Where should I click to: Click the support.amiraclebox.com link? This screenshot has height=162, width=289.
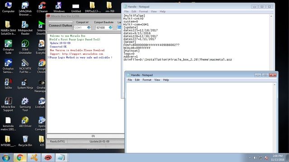(83, 54)
